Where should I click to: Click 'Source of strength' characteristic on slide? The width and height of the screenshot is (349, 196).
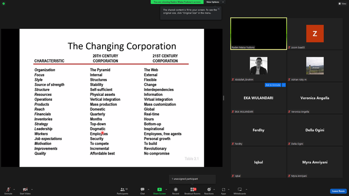pos(50,85)
